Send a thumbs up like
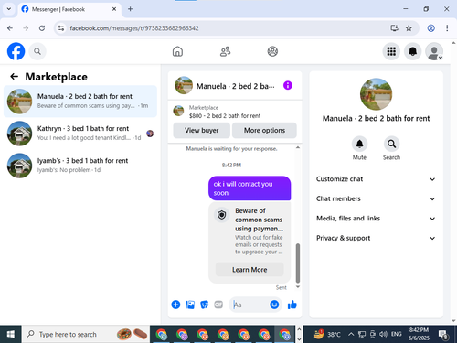Viewport: 457px width, 343px height. click(x=292, y=305)
